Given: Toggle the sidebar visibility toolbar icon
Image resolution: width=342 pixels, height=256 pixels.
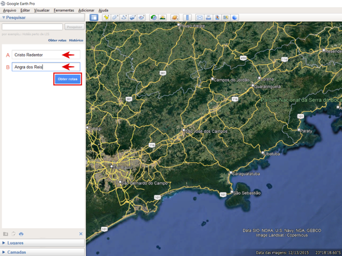Looking at the screenshot, I should (94, 18).
